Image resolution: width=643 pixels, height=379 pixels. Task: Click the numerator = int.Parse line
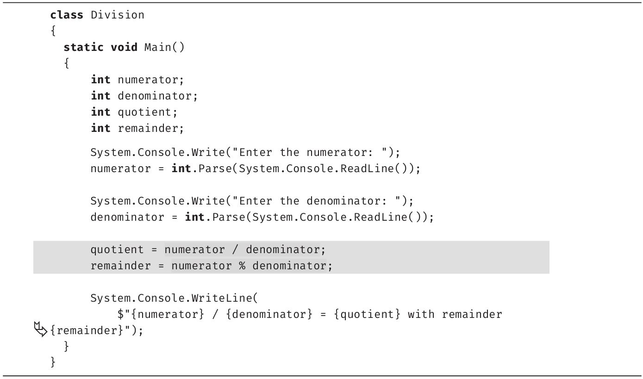click(255, 168)
